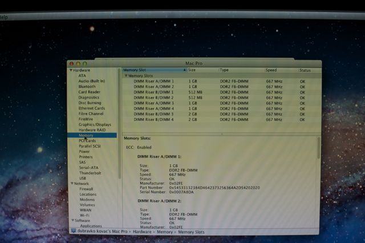365x243 pixels.
Task: Select the DIMM Riser A/DIMM 3 row
Action: pos(222,103)
